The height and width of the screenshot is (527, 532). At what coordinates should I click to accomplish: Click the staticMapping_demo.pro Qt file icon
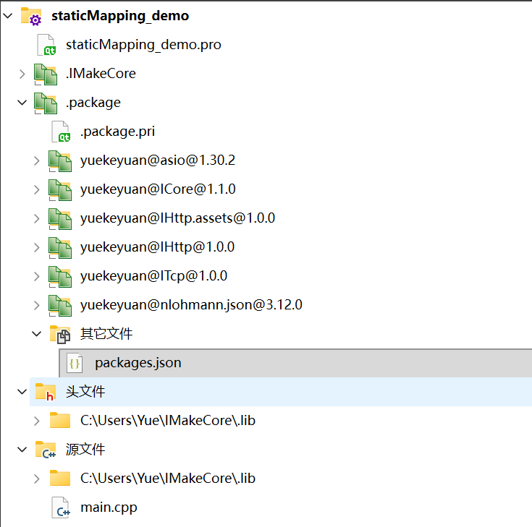tap(46, 45)
